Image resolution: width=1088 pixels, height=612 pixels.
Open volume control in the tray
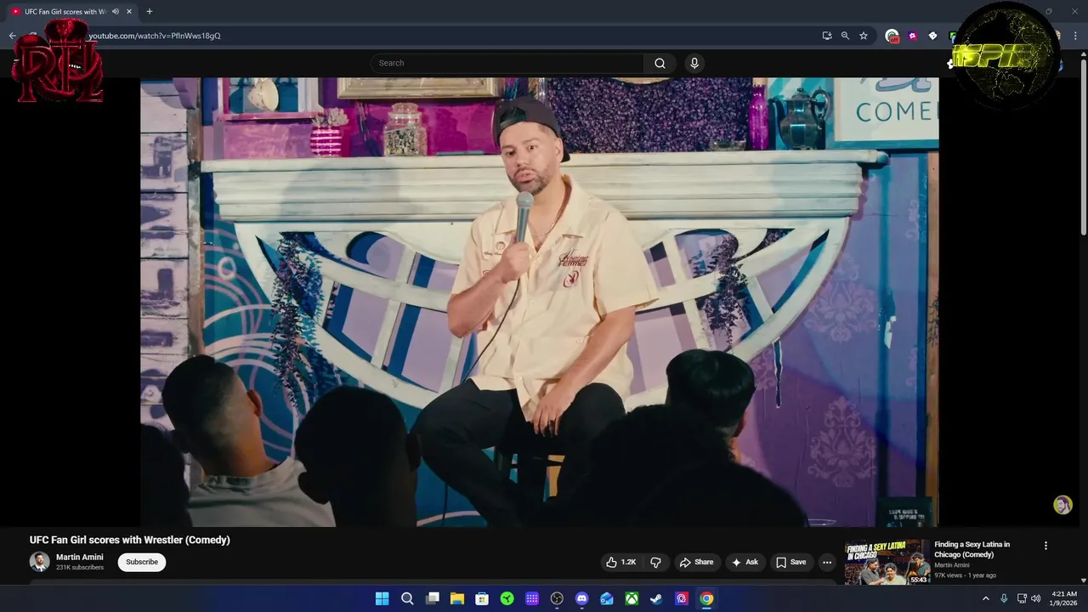coord(1035,598)
